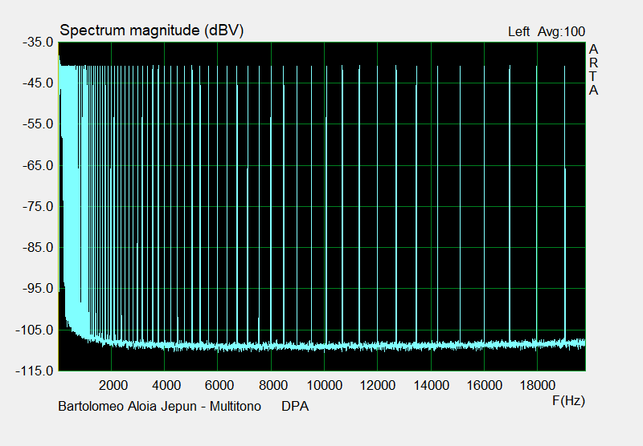
Task: Click the vertical ARTA label
Action: [593, 70]
